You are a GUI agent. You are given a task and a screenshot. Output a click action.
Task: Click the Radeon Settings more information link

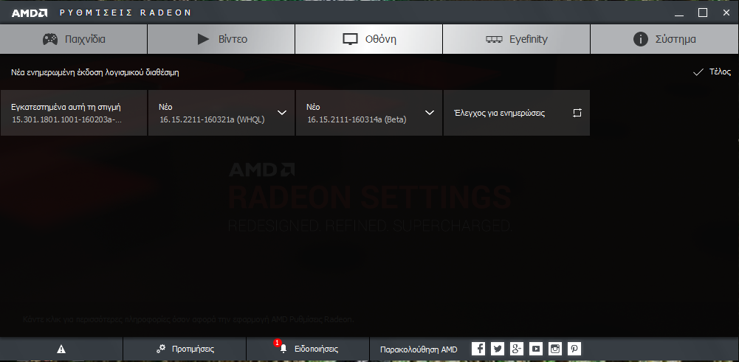tap(188, 320)
